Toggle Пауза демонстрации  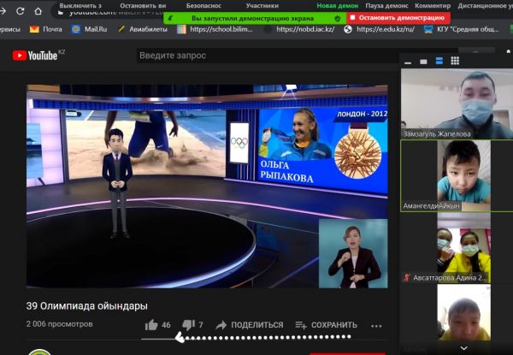[x=386, y=5]
